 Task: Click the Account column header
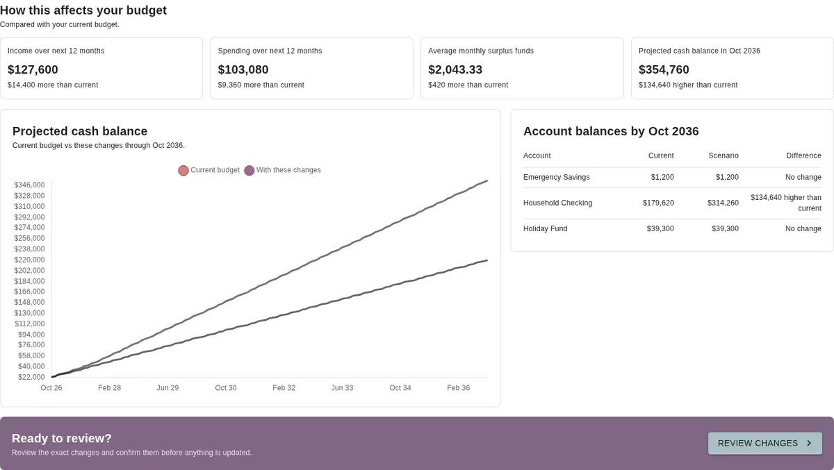click(537, 156)
